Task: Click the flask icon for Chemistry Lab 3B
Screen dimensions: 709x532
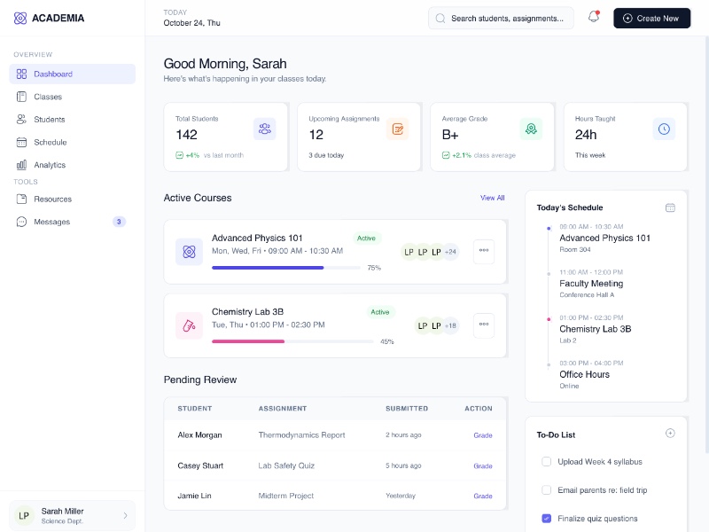Action: click(189, 325)
